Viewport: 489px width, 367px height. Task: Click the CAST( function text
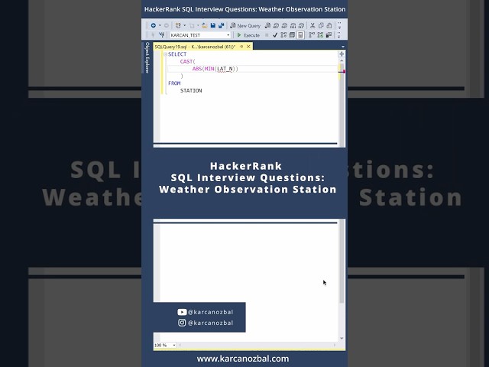coord(188,61)
